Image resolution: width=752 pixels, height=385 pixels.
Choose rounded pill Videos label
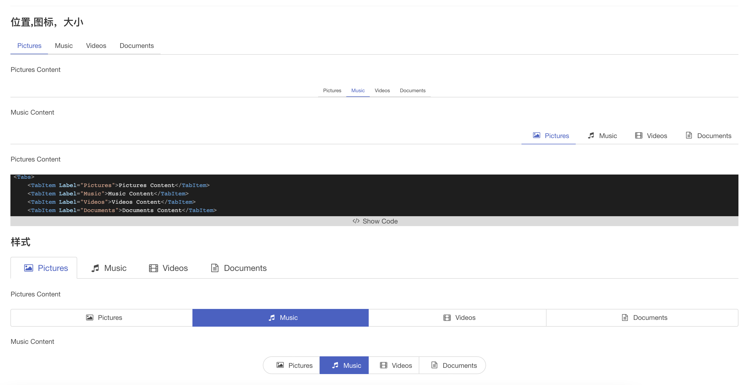402,365
